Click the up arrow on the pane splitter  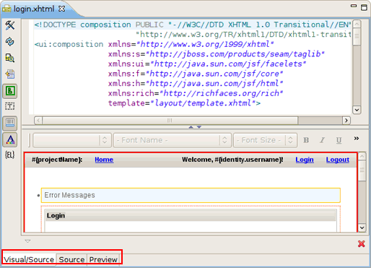[191, 127]
